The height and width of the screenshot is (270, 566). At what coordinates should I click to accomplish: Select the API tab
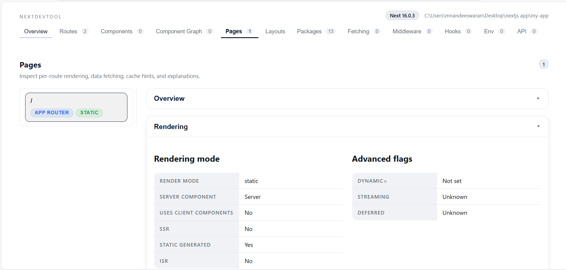pyautogui.click(x=522, y=31)
